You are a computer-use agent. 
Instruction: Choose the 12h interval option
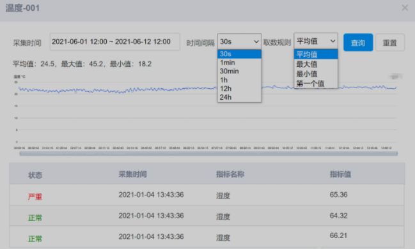[239, 89]
